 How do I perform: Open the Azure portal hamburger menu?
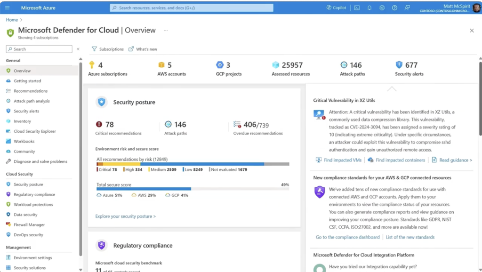(8, 8)
